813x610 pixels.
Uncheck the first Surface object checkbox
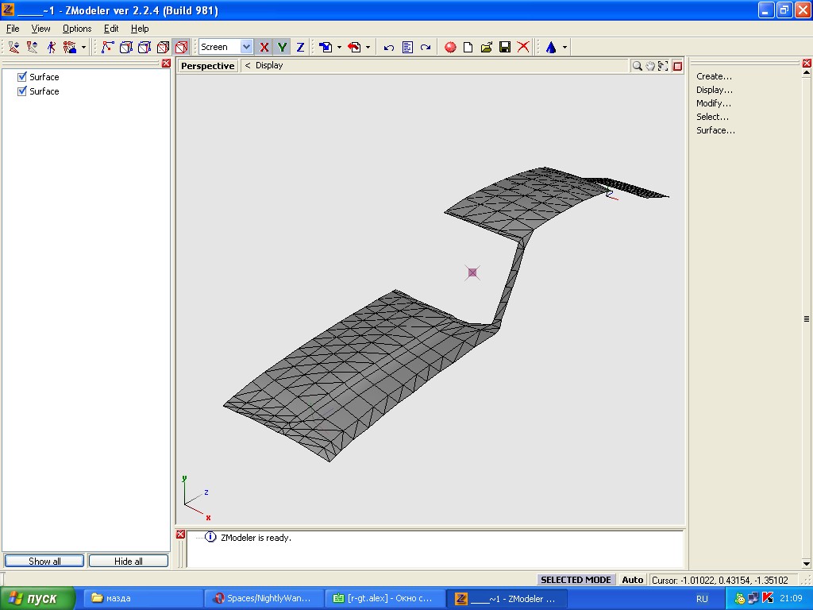coord(22,77)
